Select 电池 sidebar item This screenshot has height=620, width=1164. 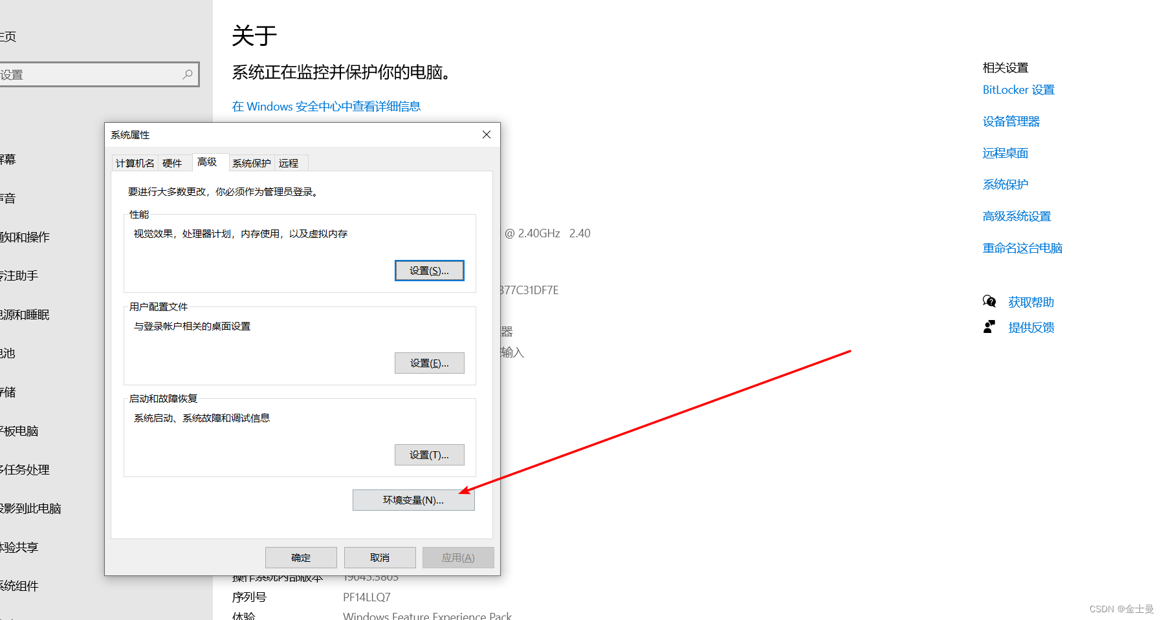click(8, 354)
